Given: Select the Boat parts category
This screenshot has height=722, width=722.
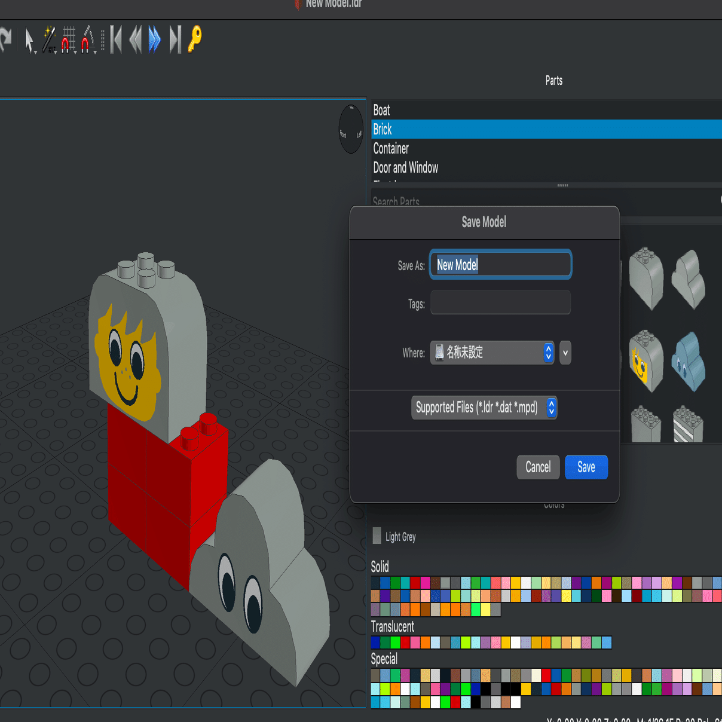Looking at the screenshot, I should [x=546, y=110].
